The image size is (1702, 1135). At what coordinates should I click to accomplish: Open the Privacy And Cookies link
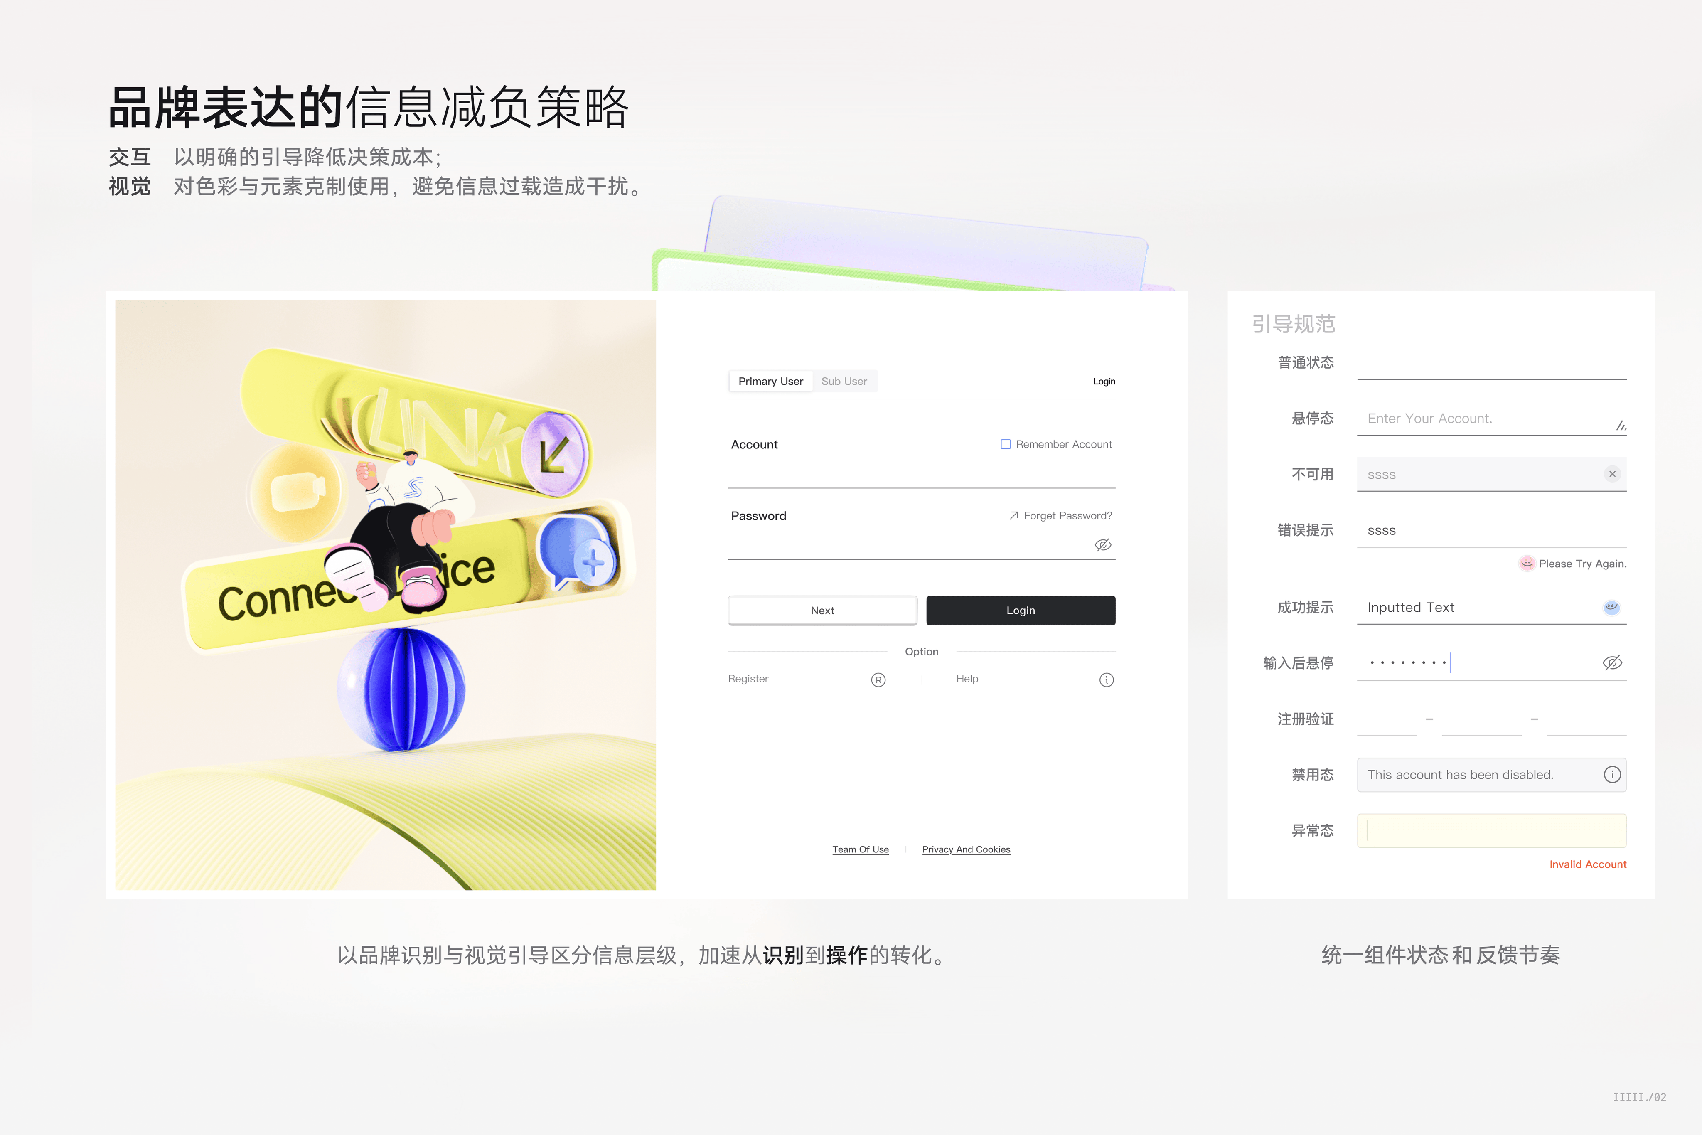click(x=966, y=850)
